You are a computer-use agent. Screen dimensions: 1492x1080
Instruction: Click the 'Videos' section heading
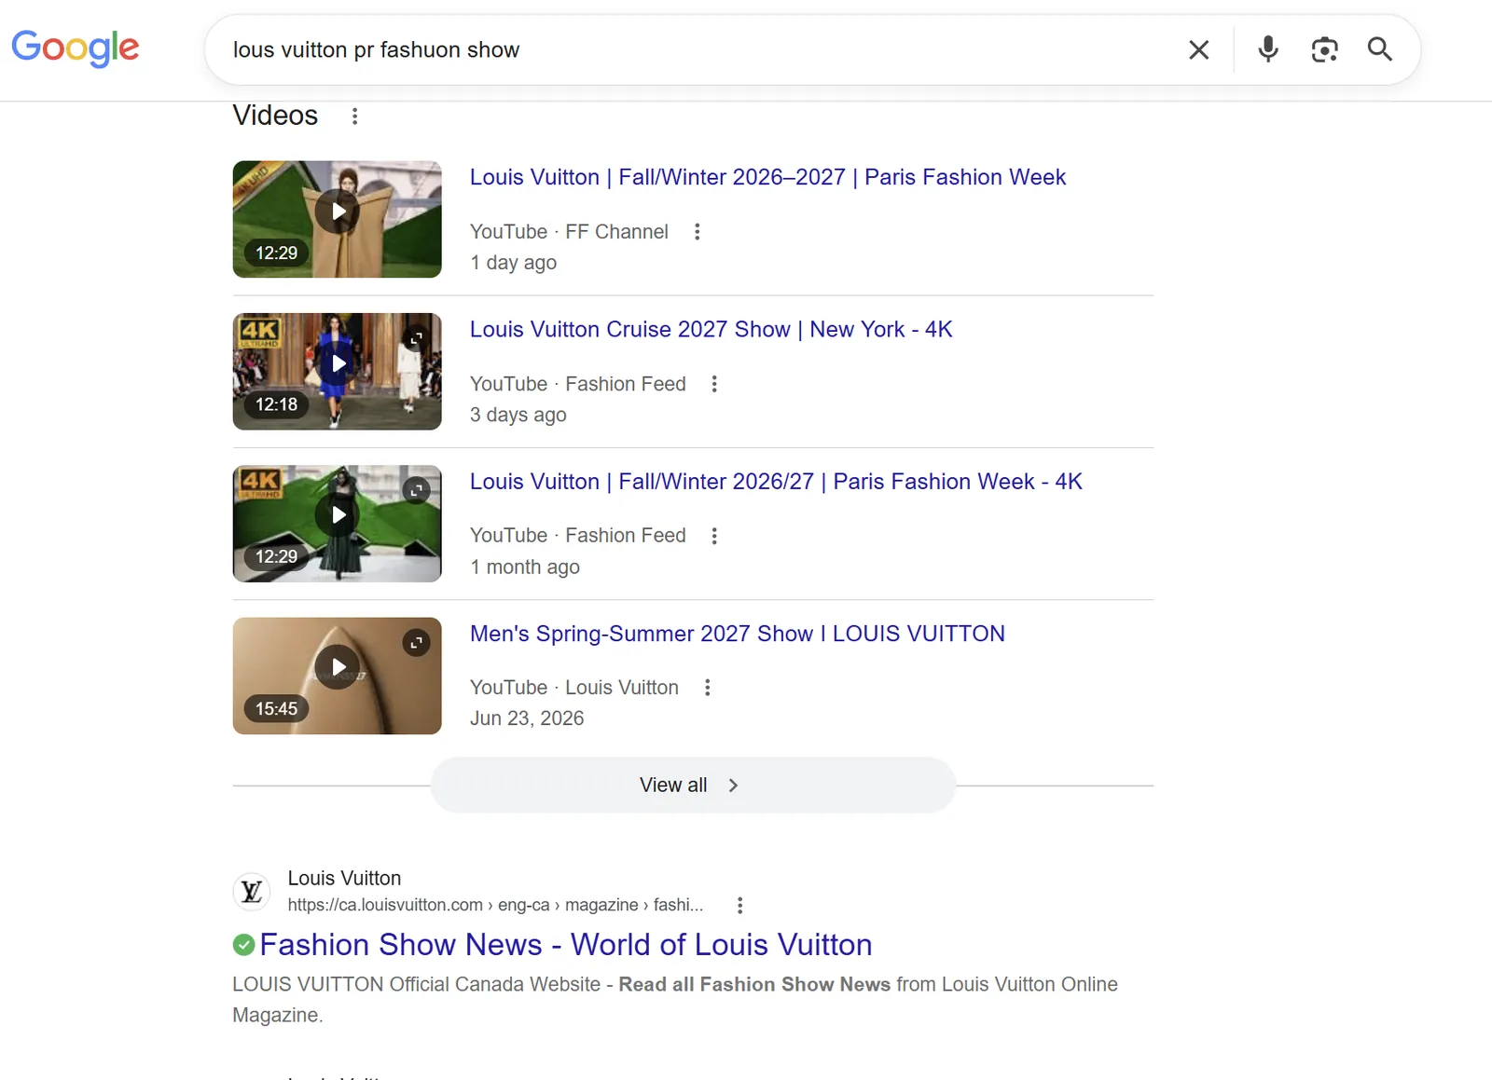click(x=275, y=116)
